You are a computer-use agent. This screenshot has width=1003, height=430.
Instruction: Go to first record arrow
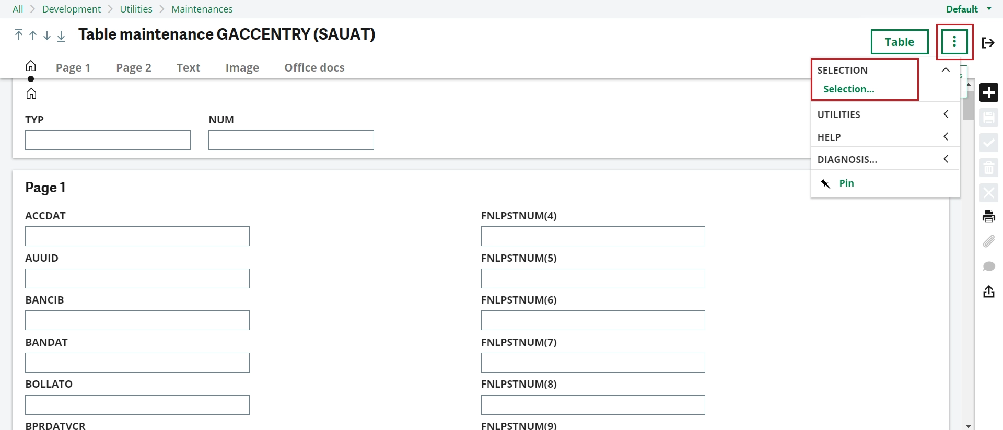[x=19, y=35]
